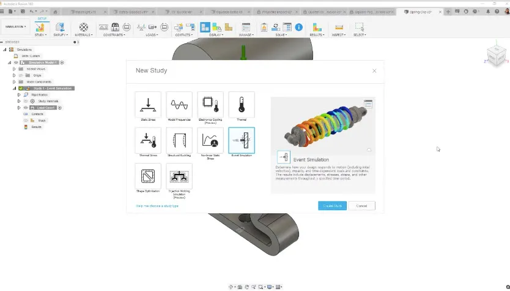
Task: Activate radio button beside Simulation Model 1
Action: [x=62, y=62]
